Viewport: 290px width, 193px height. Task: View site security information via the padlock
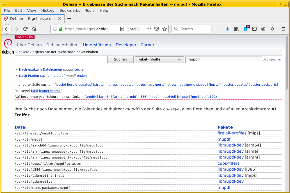pyautogui.click(x=61, y=29)
